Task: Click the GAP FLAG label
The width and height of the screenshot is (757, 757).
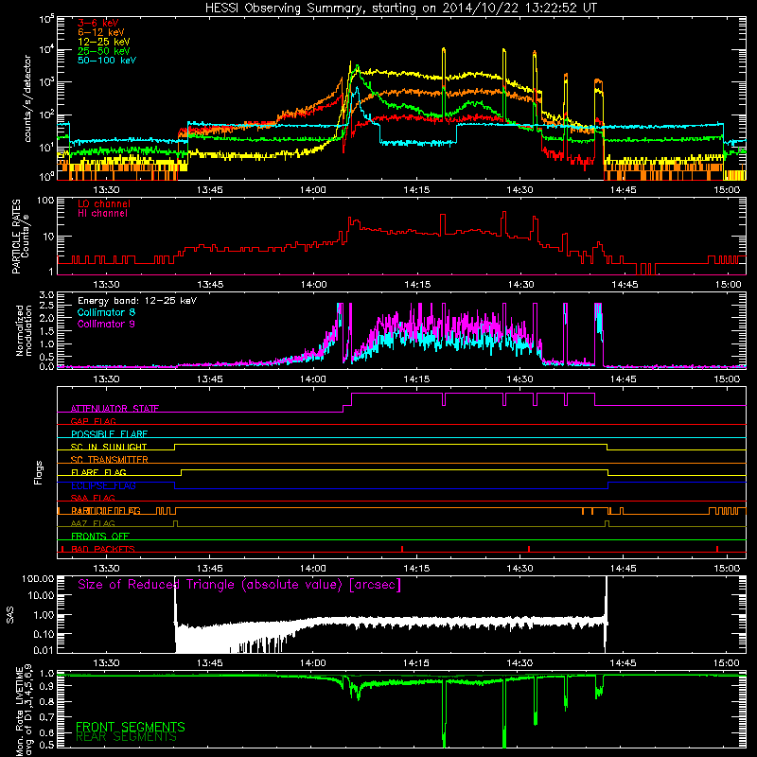Action: [93, 421]
